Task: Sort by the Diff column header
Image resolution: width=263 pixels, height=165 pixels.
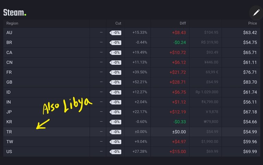Action: (x=183, y=23)
